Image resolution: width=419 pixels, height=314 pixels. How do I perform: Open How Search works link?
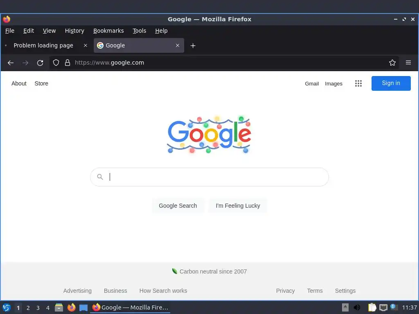[x=163, y=291]
